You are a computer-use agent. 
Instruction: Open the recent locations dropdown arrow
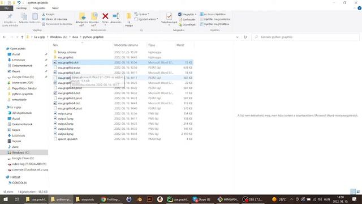(17, 37)
